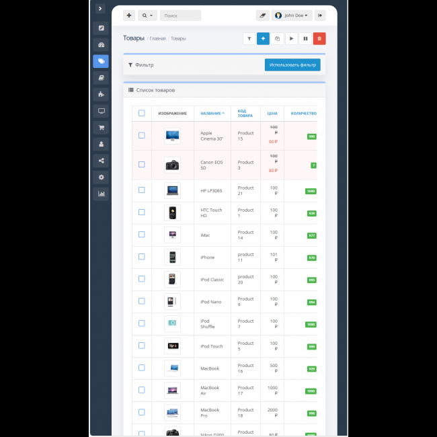The image size is (437, 437).
Task: Open the search type dropdown with magnifier
Action: [147, 15]
